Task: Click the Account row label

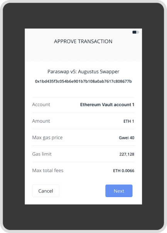Action: (41, 105)
